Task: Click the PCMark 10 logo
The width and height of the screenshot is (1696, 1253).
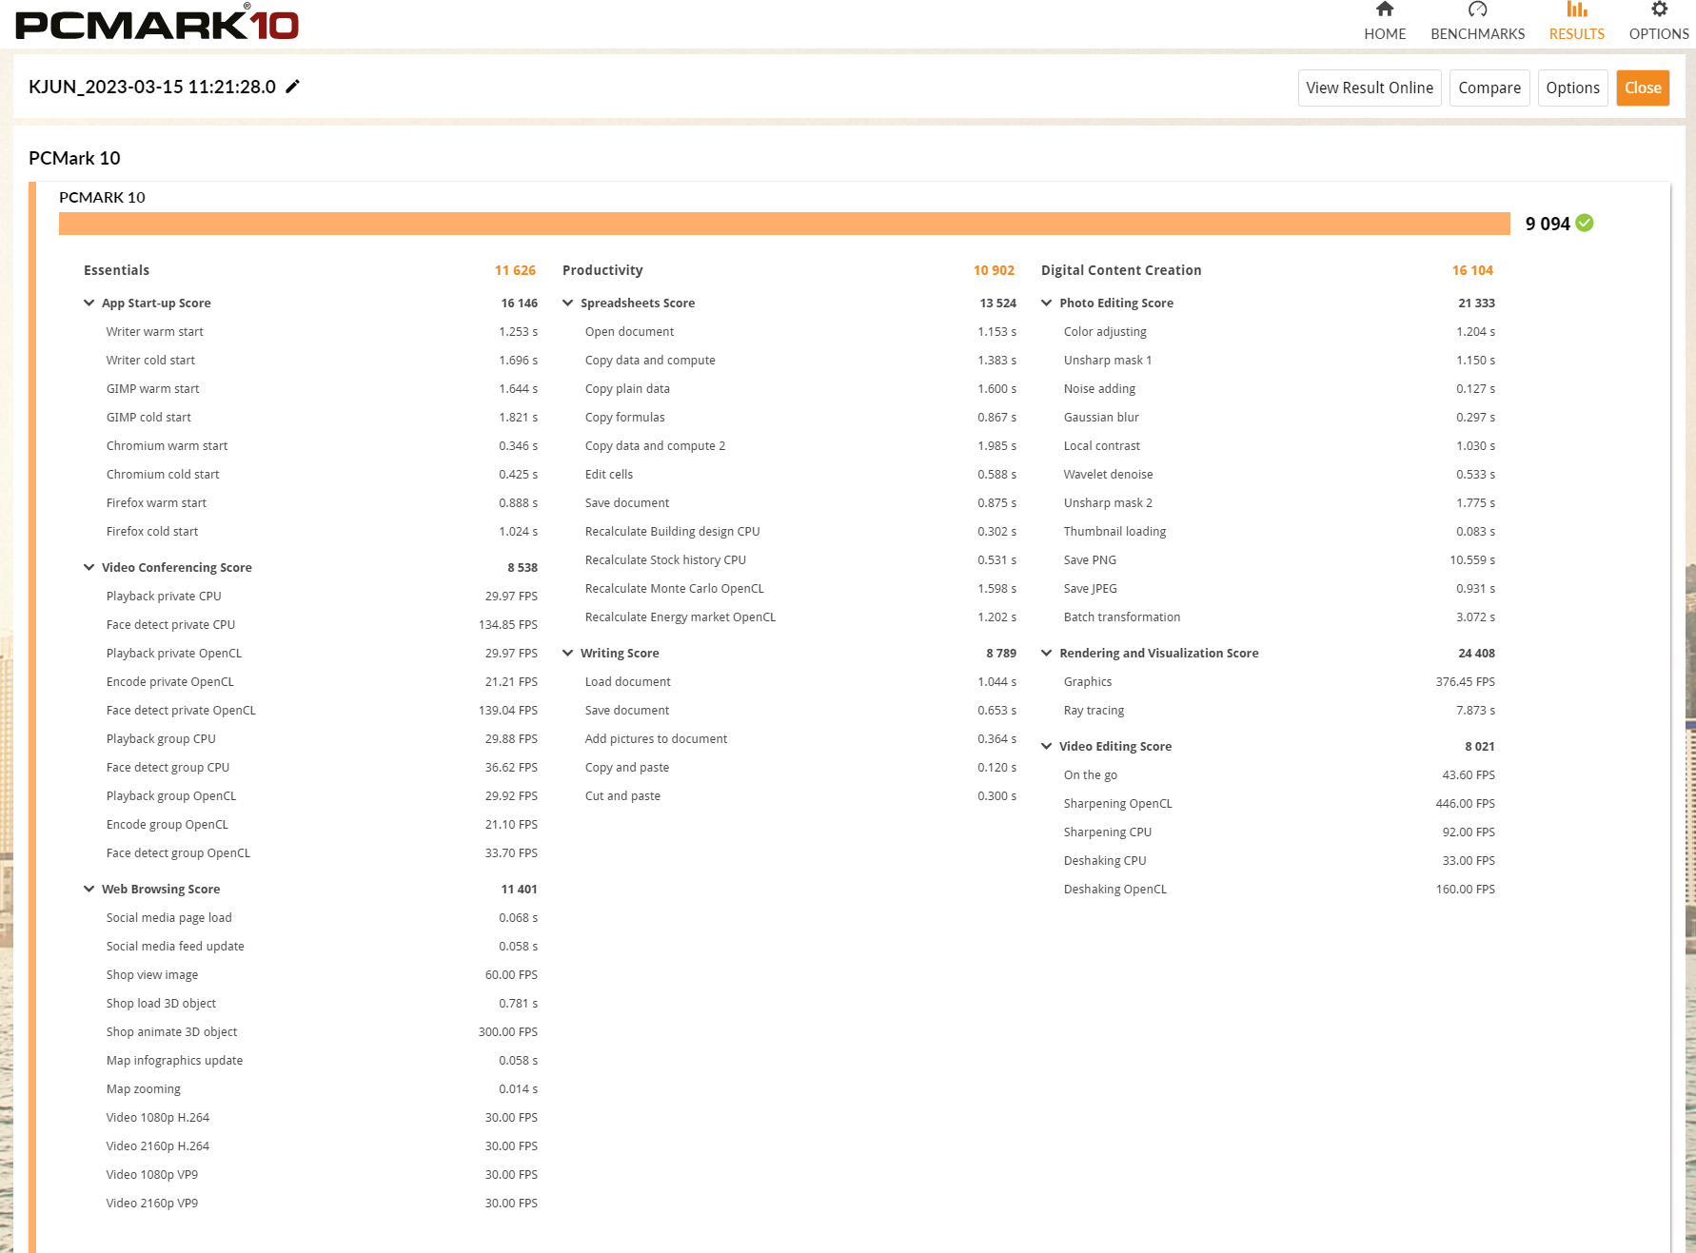Action: [157, 23]
